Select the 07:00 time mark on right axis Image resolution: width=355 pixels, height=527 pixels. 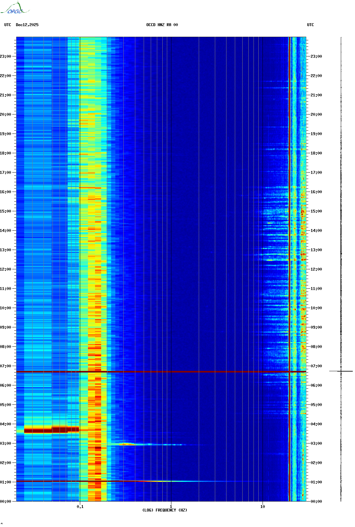[x=316, y=366]
